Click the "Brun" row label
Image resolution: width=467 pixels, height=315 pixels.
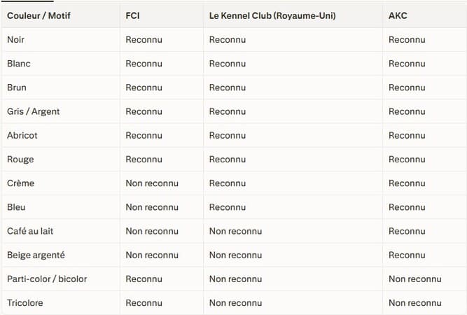pyautogui.click(x=17, y=87)
